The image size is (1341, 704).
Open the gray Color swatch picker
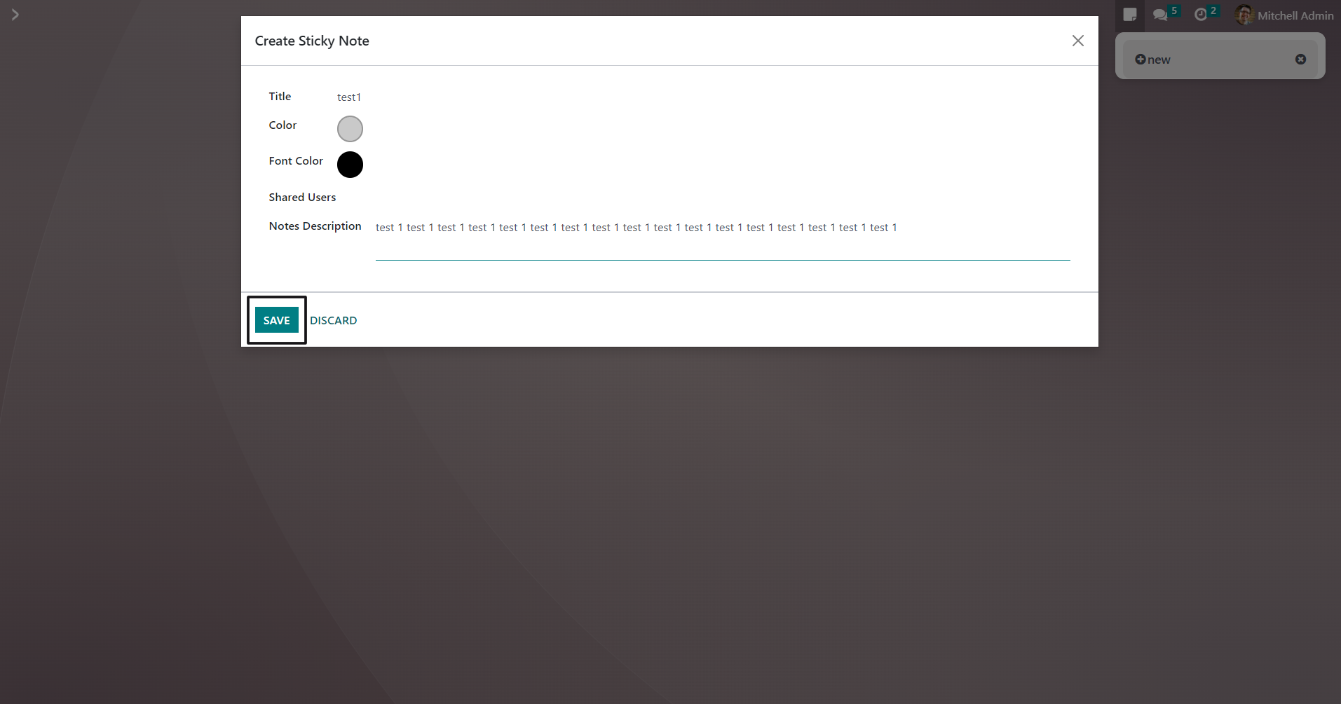tap(350, 129)
